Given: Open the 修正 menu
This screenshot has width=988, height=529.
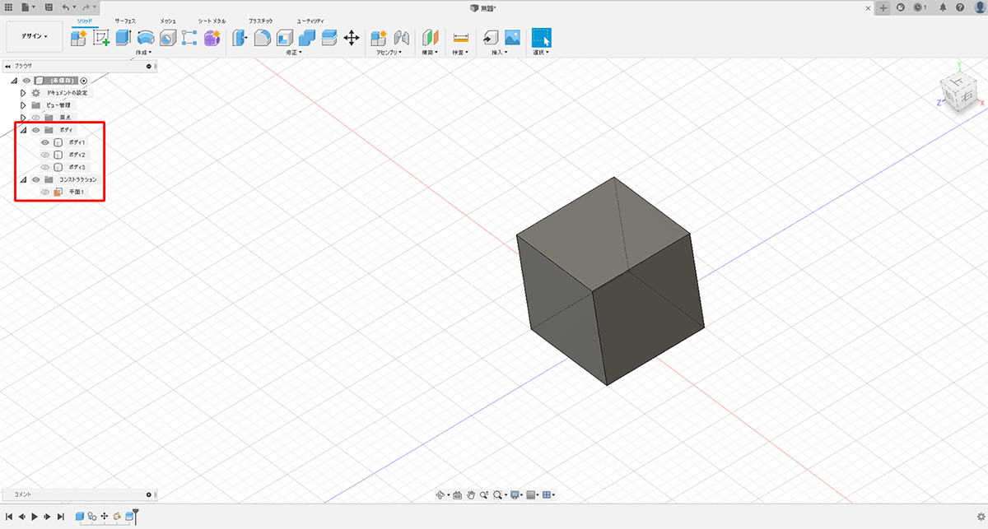Looking at the screenshot, I should click(294, 53).
